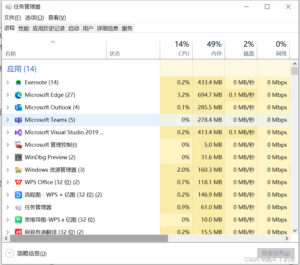Click the Visual Studio 2019 icon
Screen dimensions: 300x265
tap(18, 132)
